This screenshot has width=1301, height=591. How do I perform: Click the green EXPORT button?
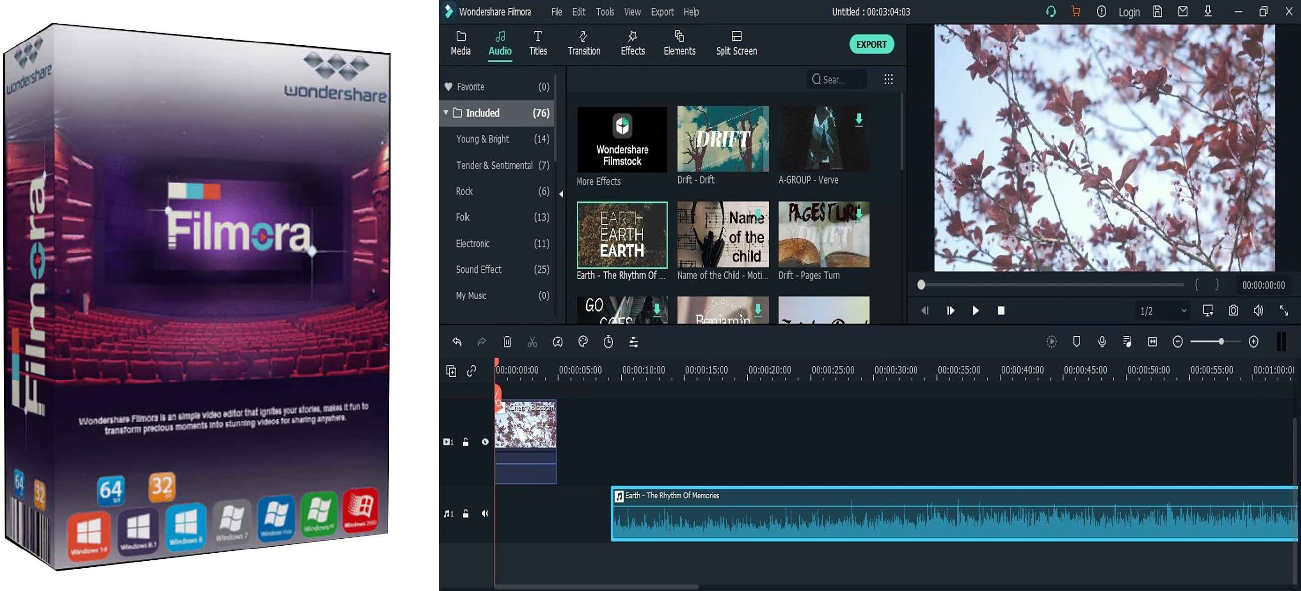click(871, 44)
